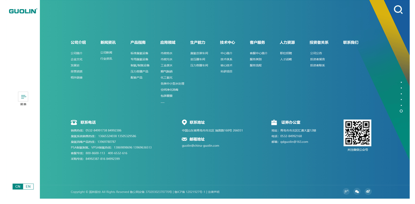Open the 法律声明 footer link
The height and width of the screenshot is (204, 415).
pos(213,192)
